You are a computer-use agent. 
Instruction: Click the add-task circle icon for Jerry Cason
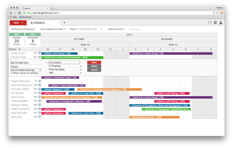40,97
